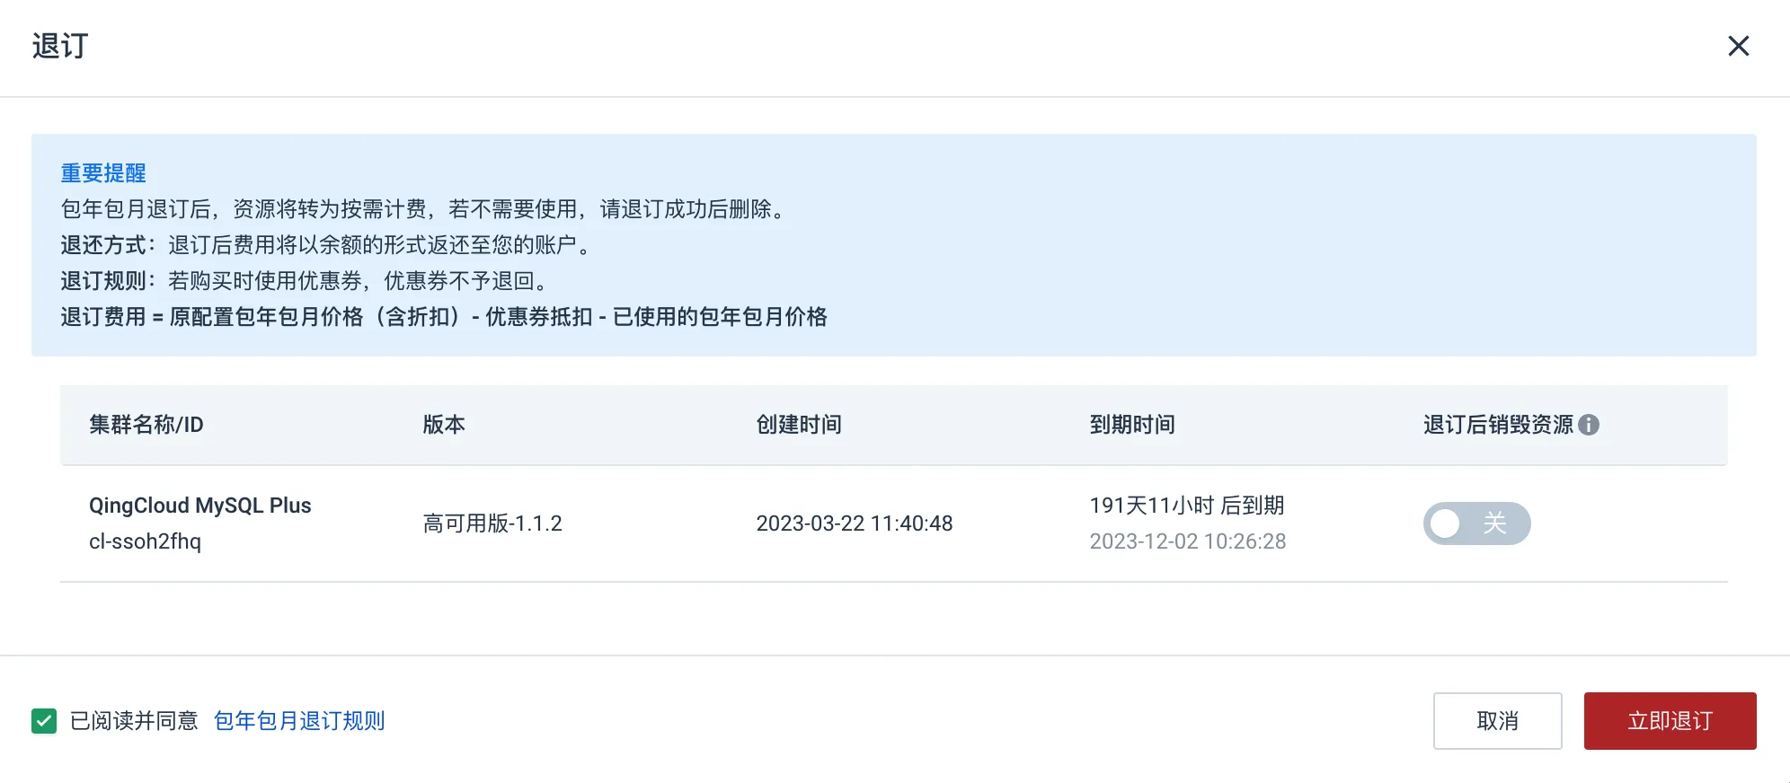This screenshot has width=1790, height=783.
Task: Click the 取消 button
Action: (x=1497, y=721)
